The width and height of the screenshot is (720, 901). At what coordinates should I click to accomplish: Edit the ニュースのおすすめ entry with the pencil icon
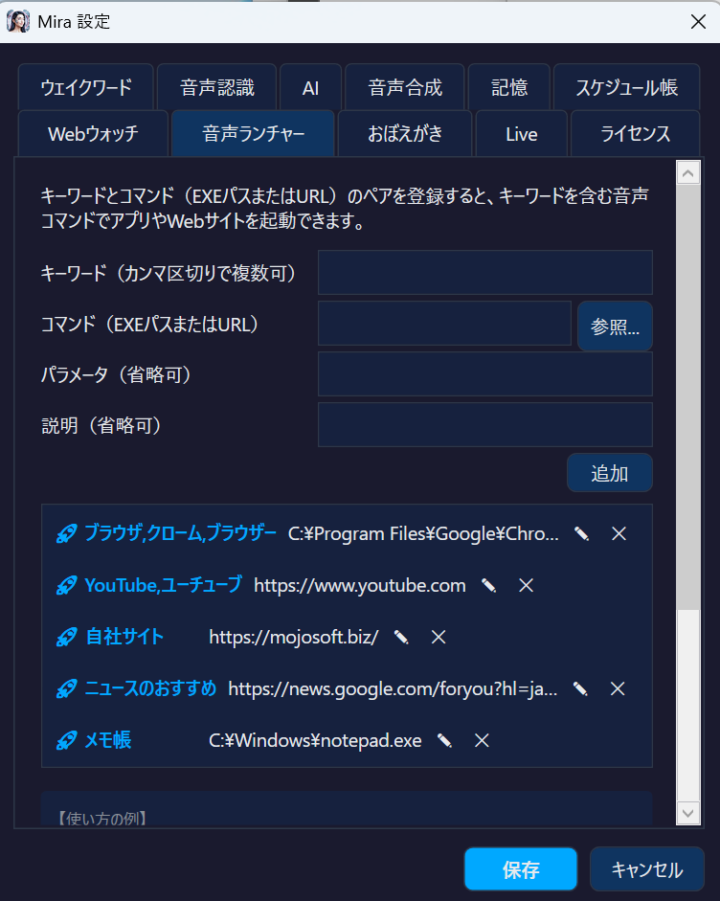pos(580,689)
